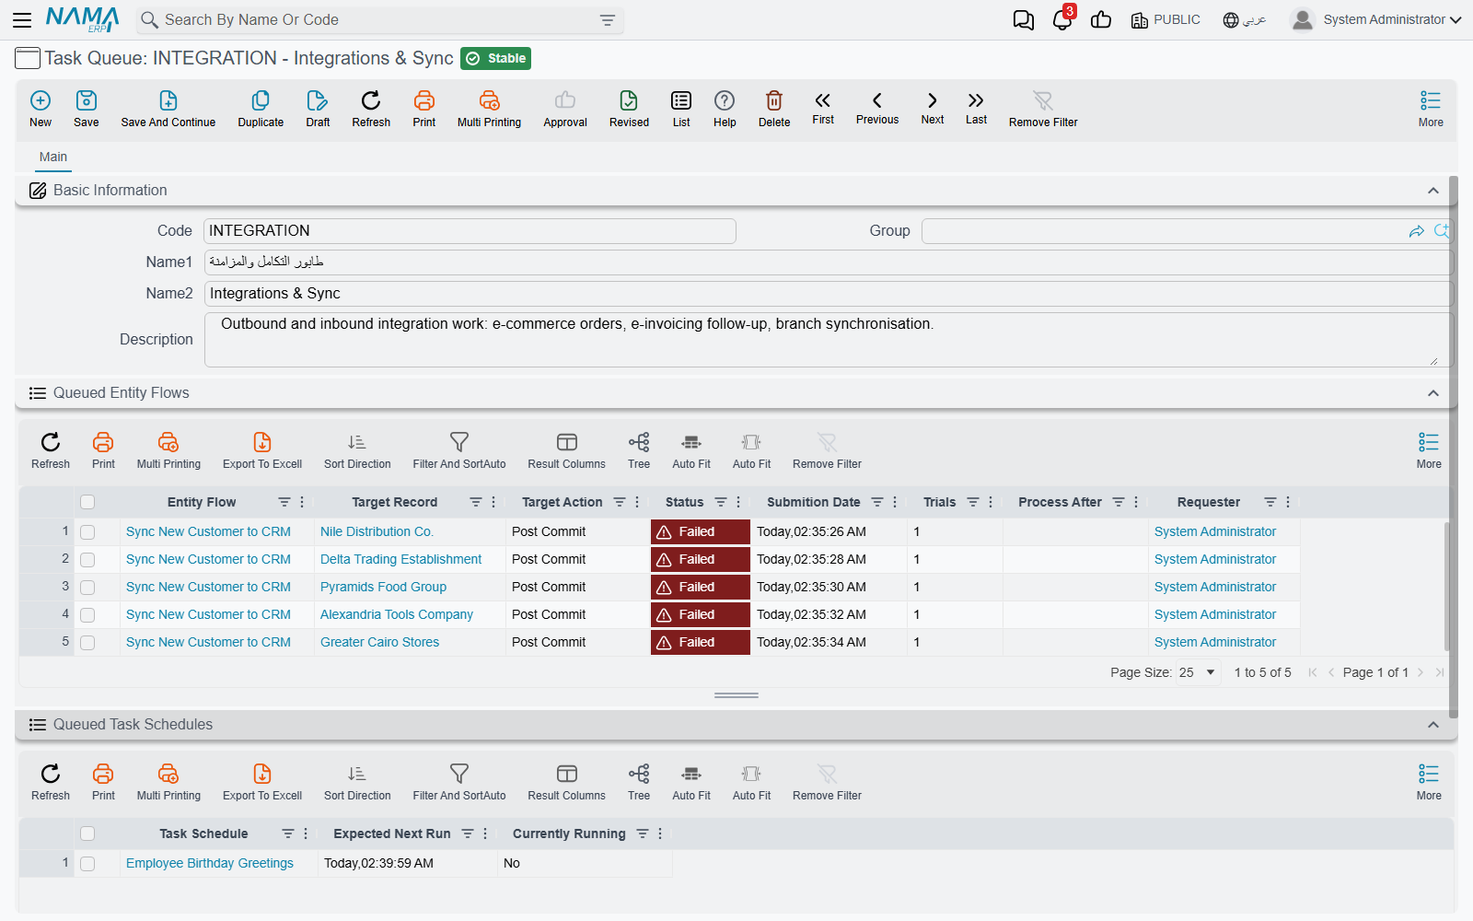This screenshot has width=1473, height=921.
Task: Open More menu in main toolbar
Action: tap(1431, 109)
